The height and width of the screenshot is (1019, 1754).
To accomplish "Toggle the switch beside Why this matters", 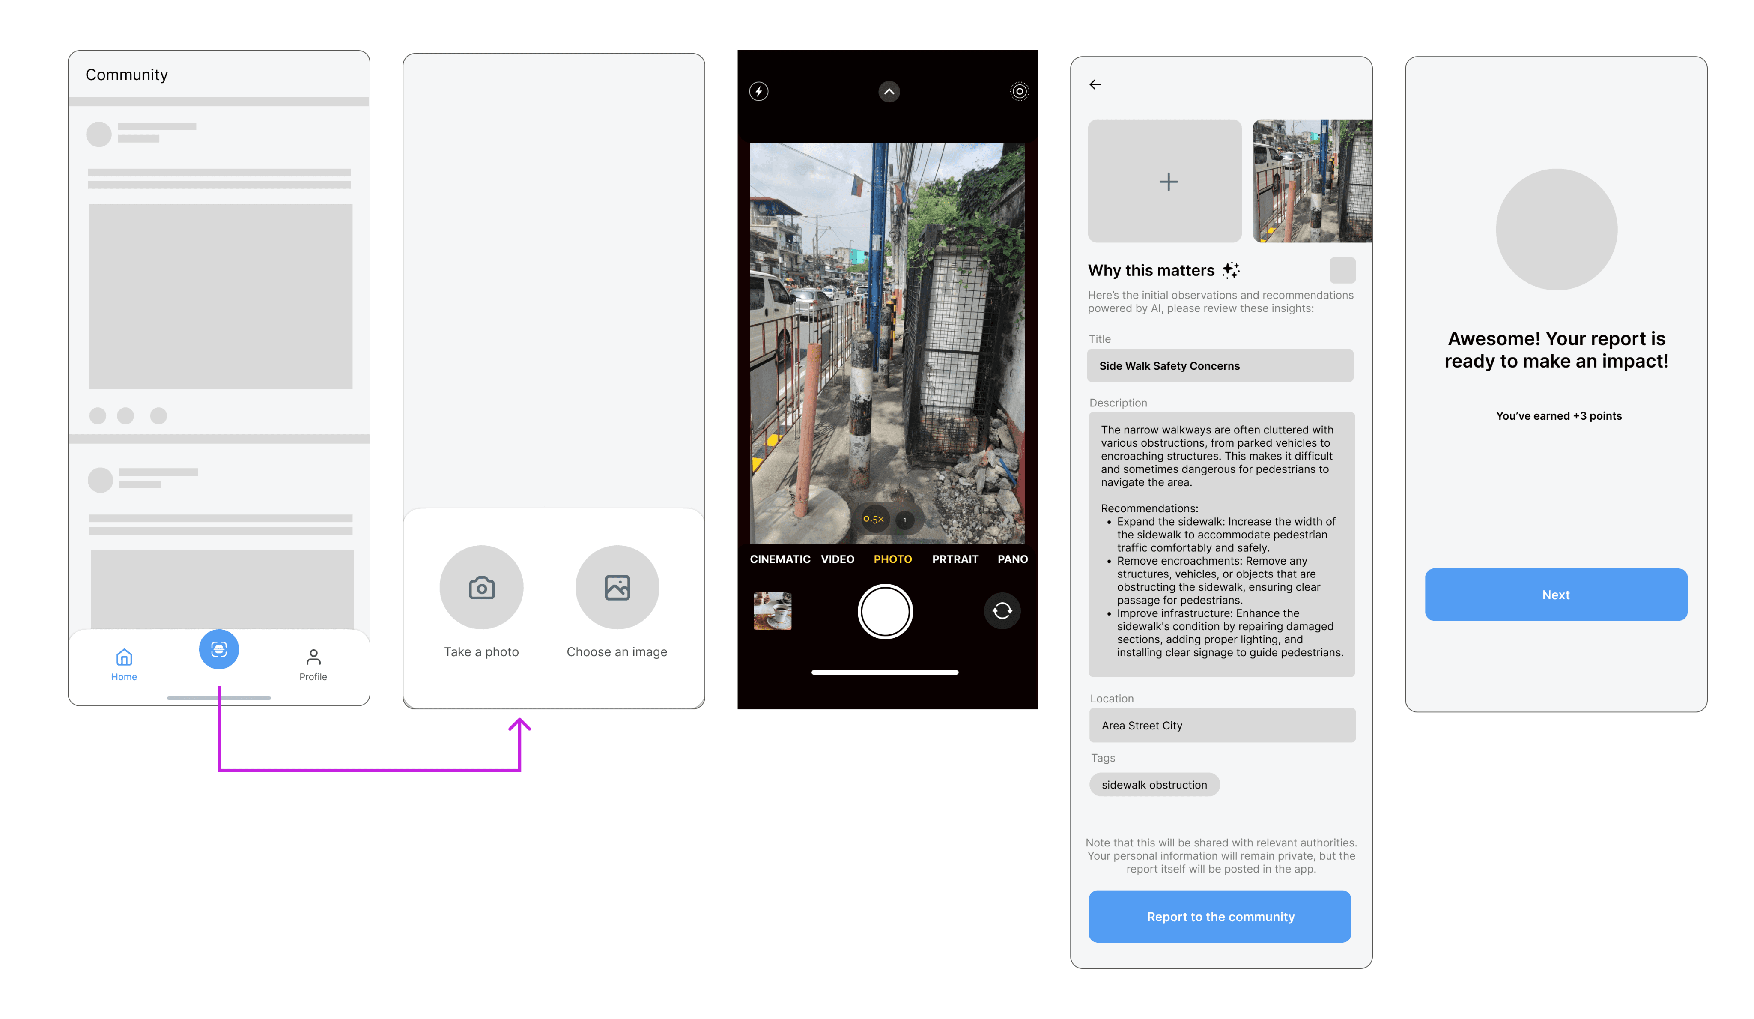I will click(1342, 270).
